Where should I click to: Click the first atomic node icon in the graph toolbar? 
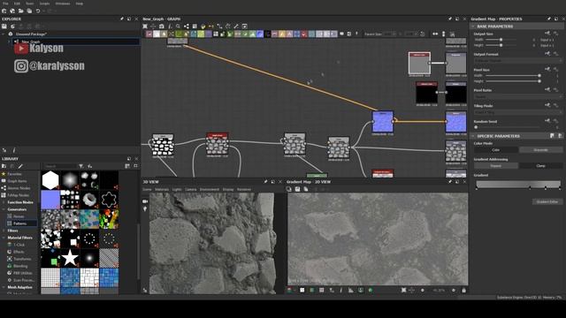point(149,34)
